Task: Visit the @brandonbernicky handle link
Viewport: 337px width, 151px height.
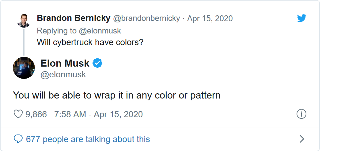Action: 146,18
